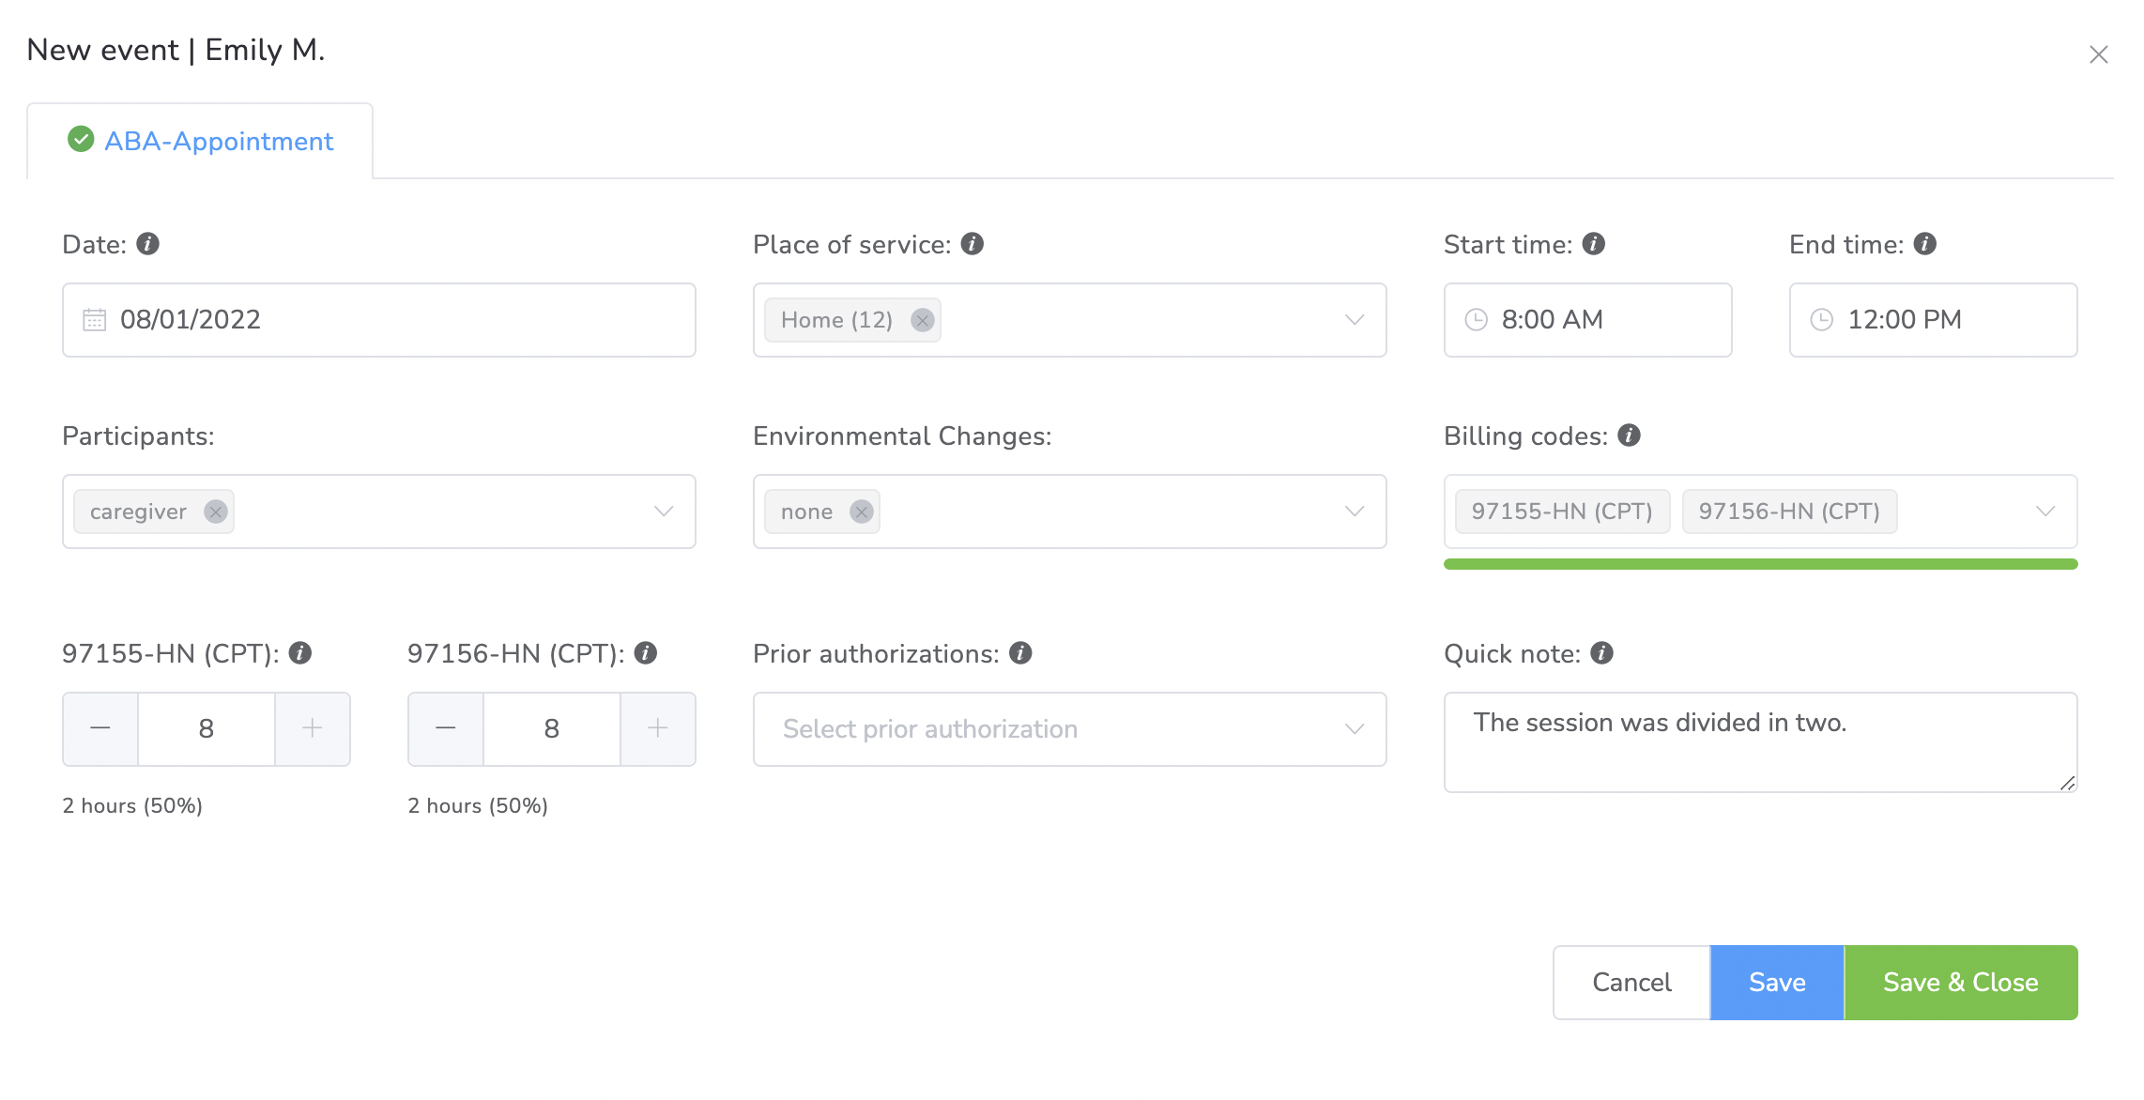Remove the none environmental change tag
Viewport: 2144px width, 1100px height.
coord(862,512)
